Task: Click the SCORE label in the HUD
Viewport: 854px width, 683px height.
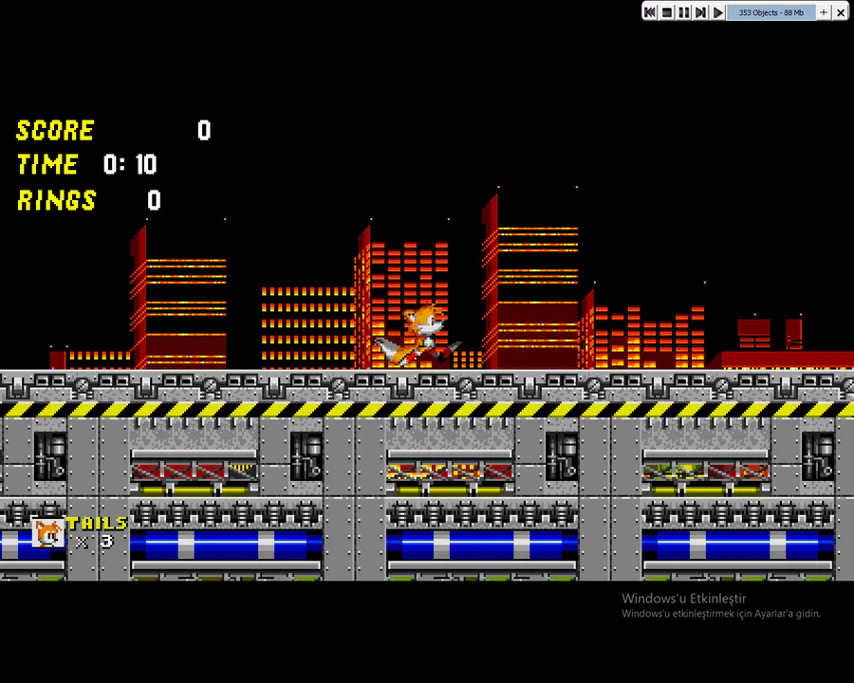Action: pos(56,131)
